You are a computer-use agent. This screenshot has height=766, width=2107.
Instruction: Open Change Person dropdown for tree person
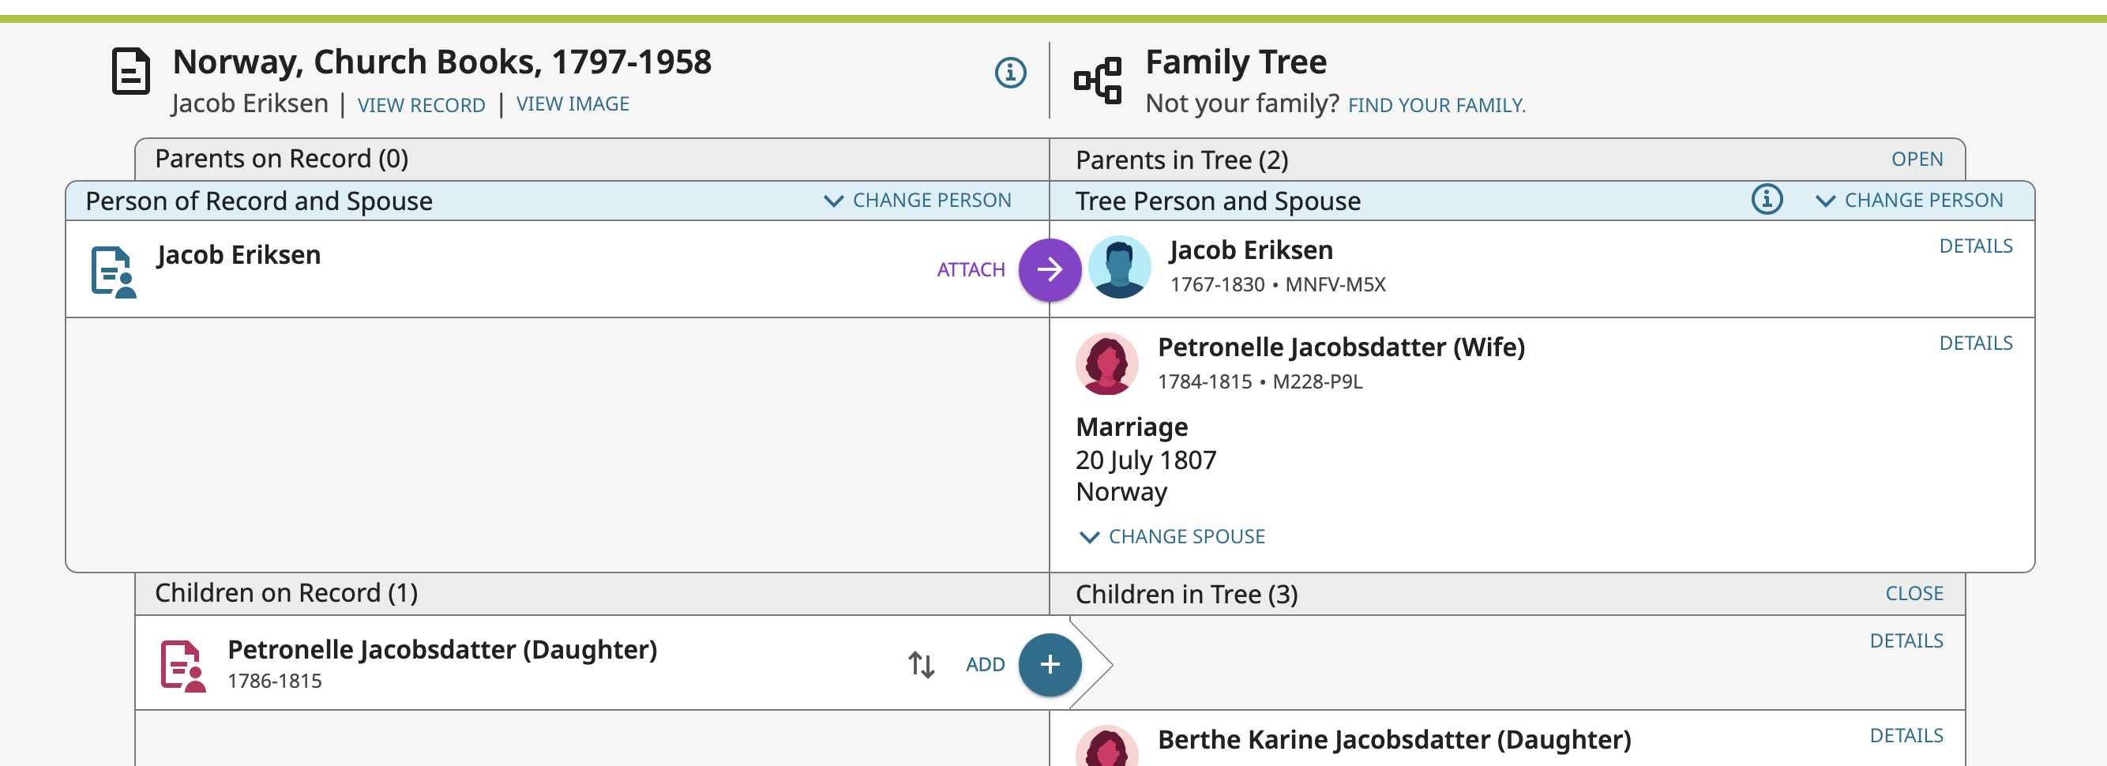1909,201
